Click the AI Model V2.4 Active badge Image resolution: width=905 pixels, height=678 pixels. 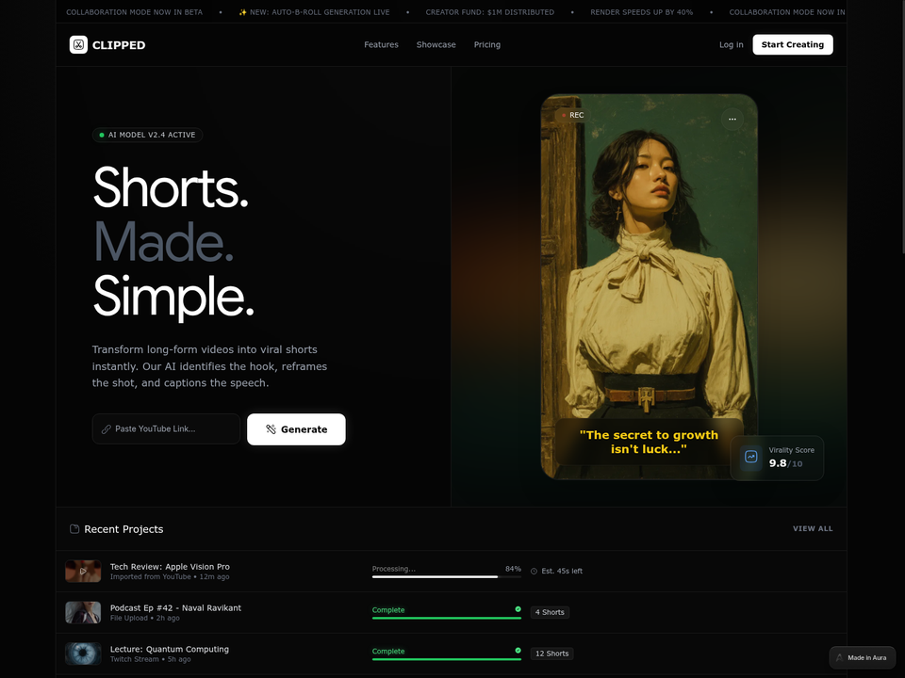[x=148, y=135]
